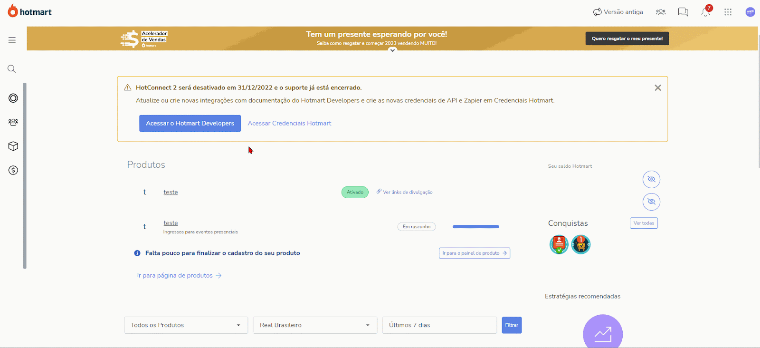Viewport: 760px width, 348px height.
Task: Open the apps grid icon in header
Action: point(728,12)
